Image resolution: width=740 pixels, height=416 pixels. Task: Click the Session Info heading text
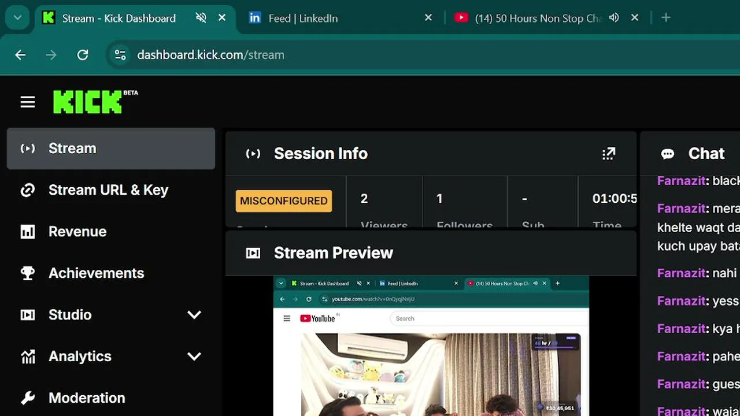tap(321, 154)
